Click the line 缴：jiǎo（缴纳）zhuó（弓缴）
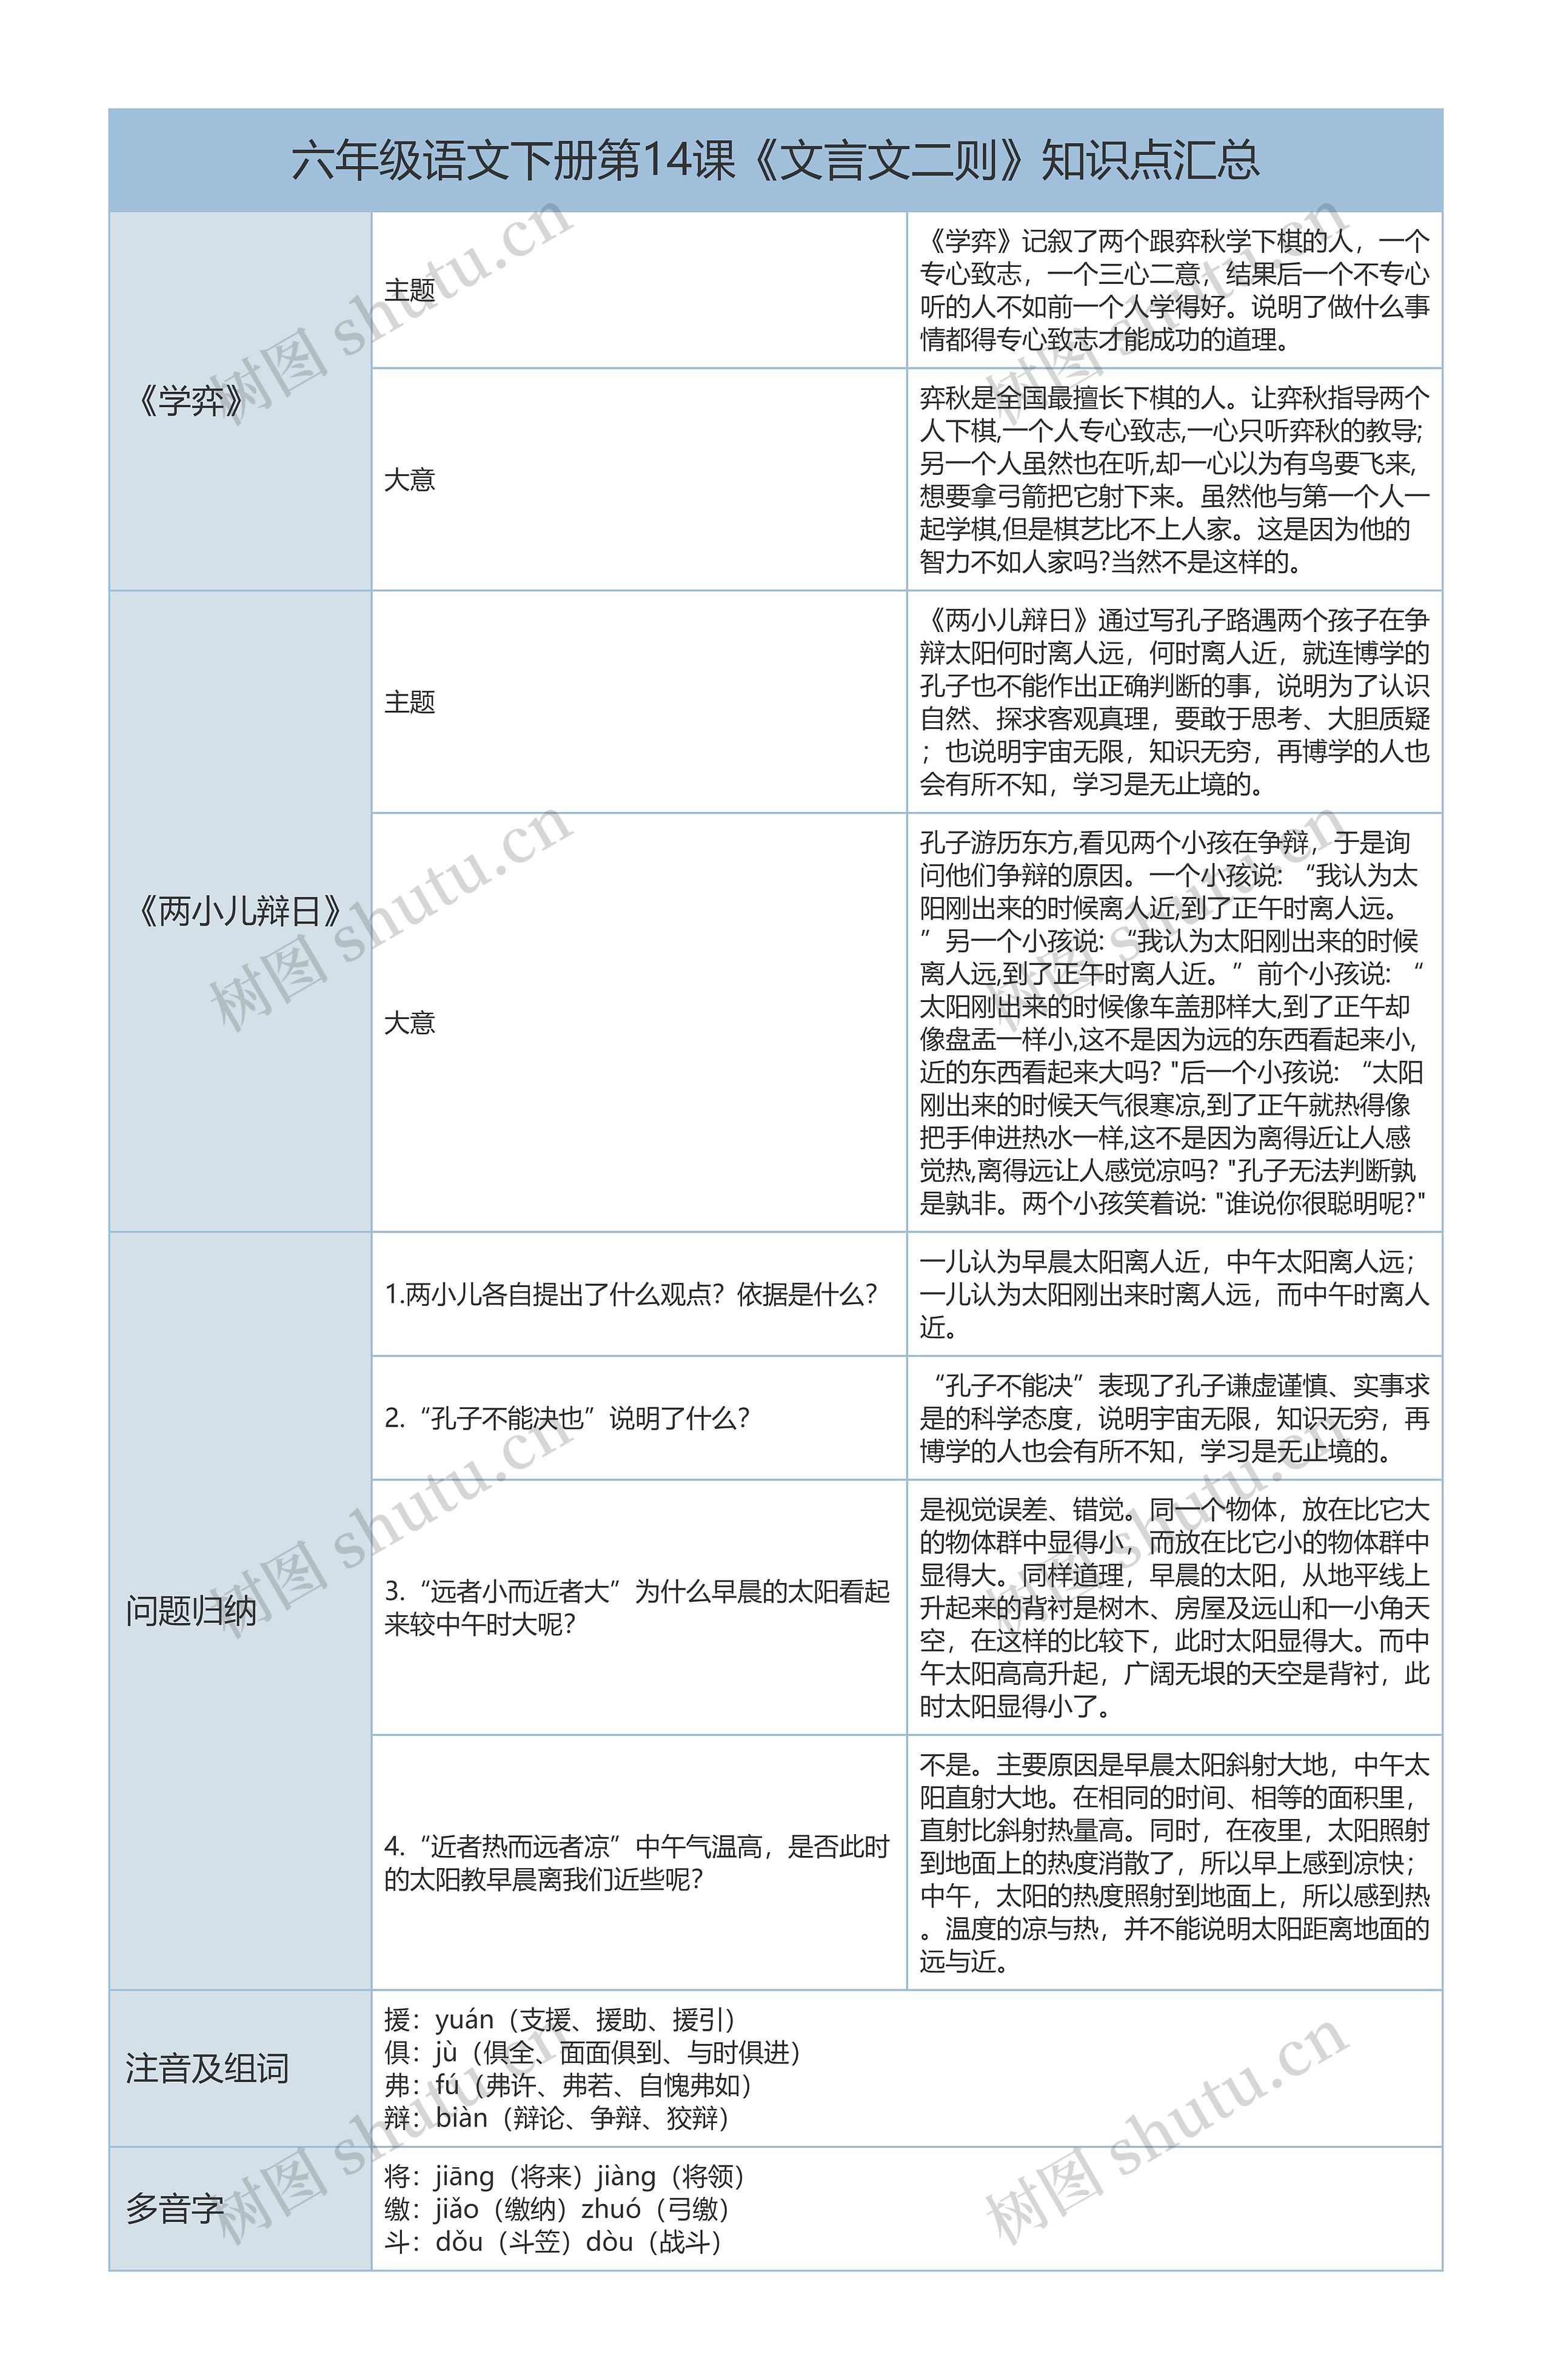Image resolution: width=1552 pixels, height=2380 pixels. coord(558,2209)
